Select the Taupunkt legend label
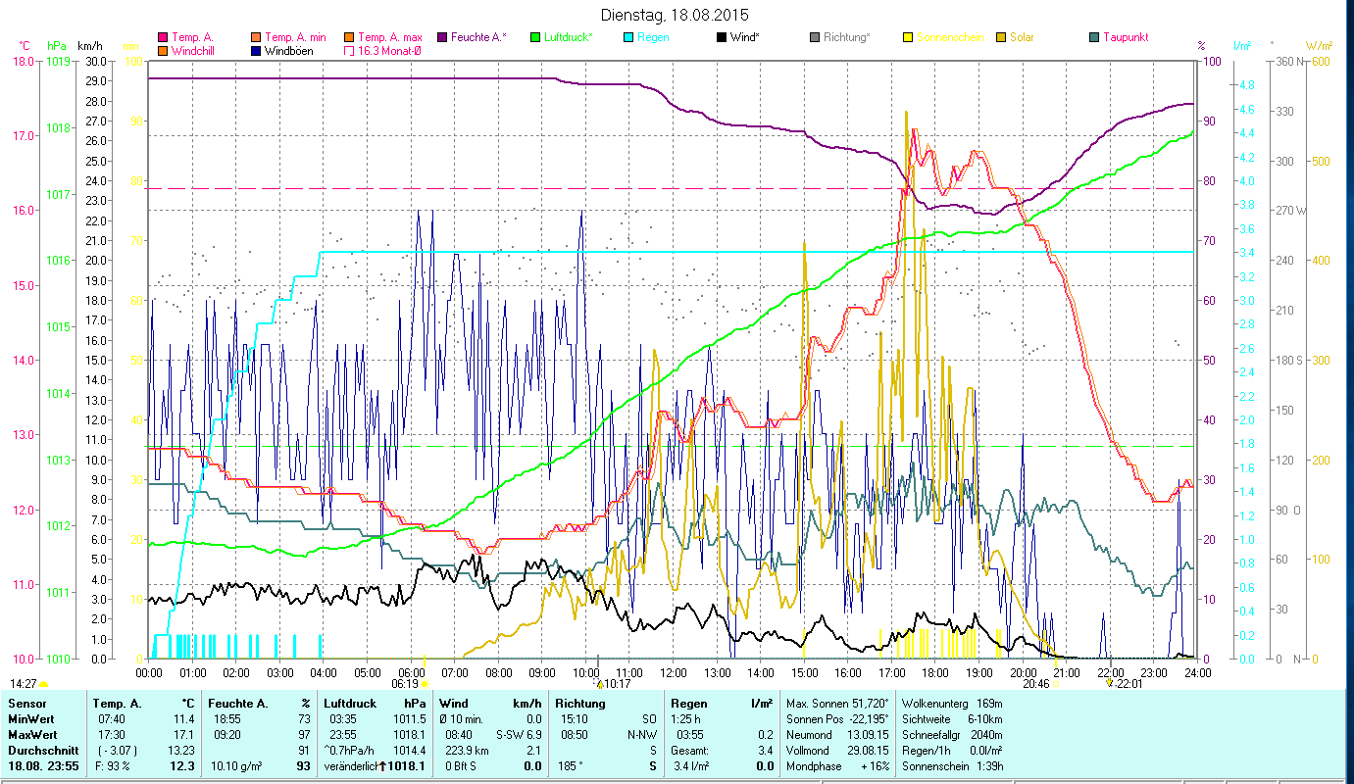 coord(1126,37)
